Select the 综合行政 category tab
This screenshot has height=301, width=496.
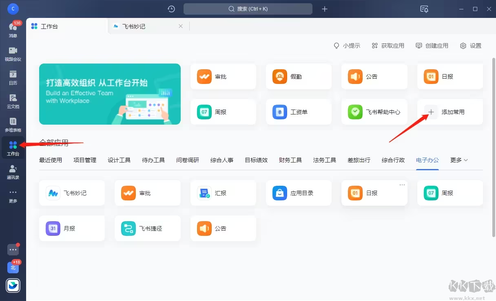click(393, 160)
